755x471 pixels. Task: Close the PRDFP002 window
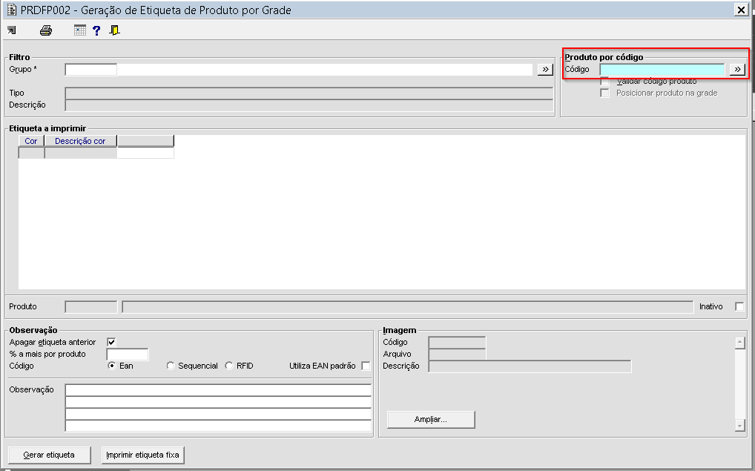click(x=741, y=10)
